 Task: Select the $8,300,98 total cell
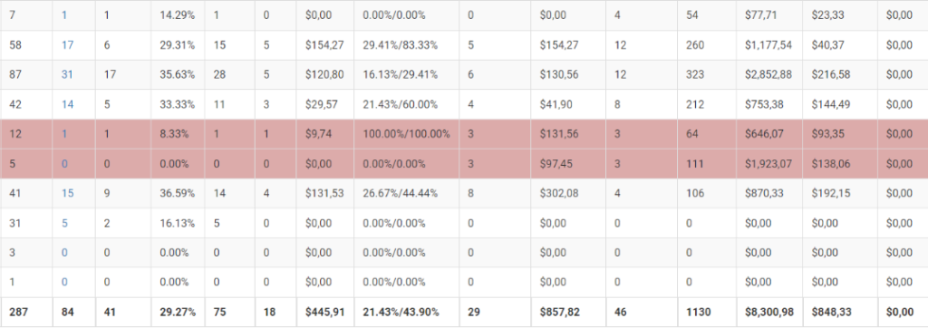coord(769,312)
